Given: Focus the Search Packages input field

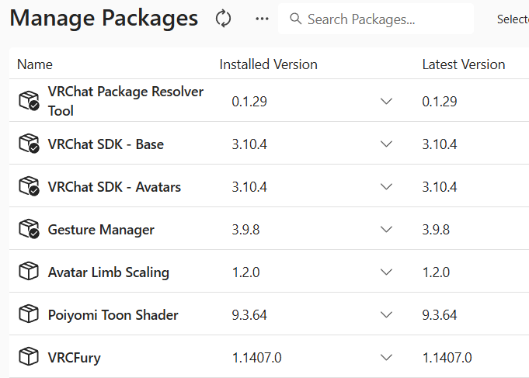Looking at the screenshot, I should click(376, 19).
